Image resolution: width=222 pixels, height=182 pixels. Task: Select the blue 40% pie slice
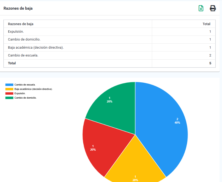pyautogui.click(x=165, y=126)
